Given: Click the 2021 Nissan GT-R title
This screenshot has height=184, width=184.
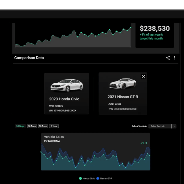Looking at the screenshot, I should 123,97.
